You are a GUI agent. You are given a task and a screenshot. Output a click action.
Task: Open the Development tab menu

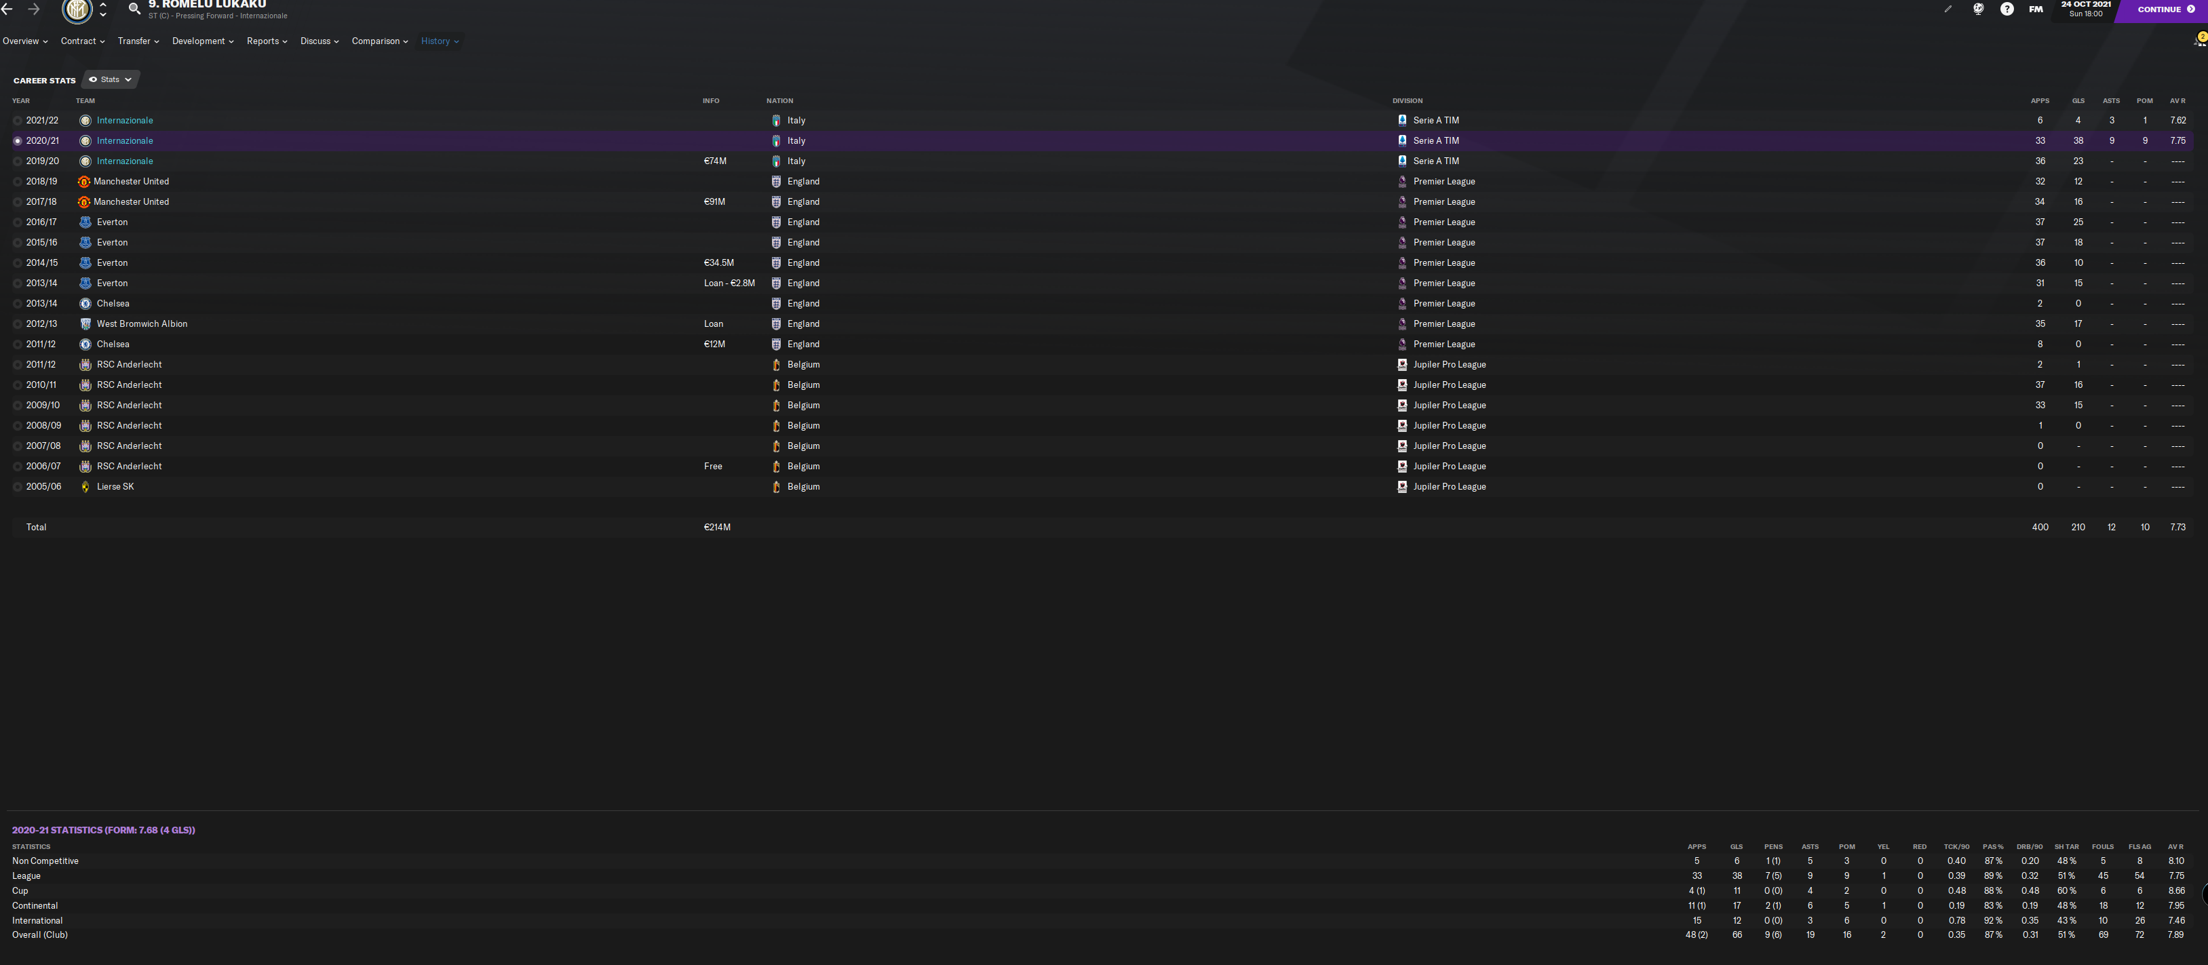(202, 41)
